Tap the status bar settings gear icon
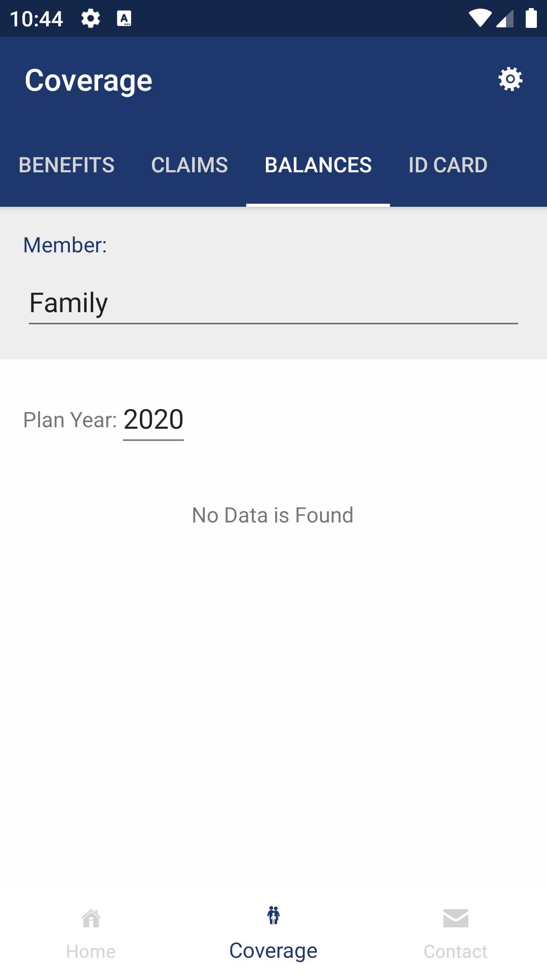This screenshot has height=973, width=547. pyautogui.click(x=91, y=19)
